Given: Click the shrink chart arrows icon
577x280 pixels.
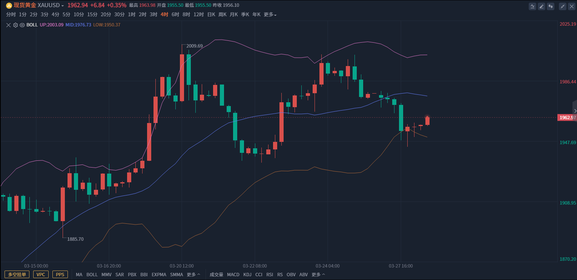Looking at the screenshot, I should tap(563, 6).
